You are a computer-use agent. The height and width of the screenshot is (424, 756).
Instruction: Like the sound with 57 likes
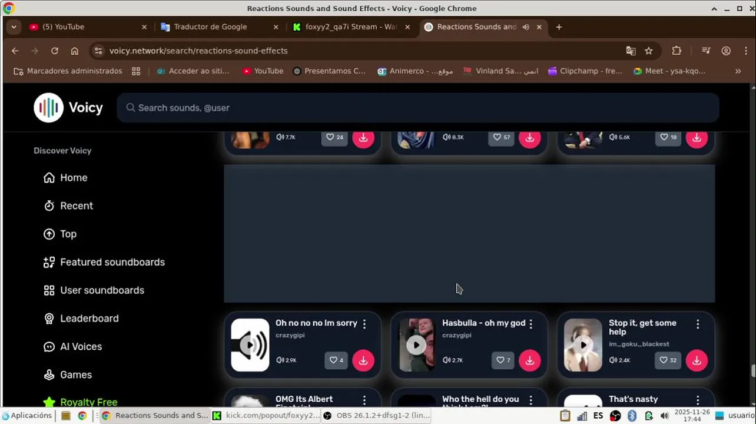(502, 137)
